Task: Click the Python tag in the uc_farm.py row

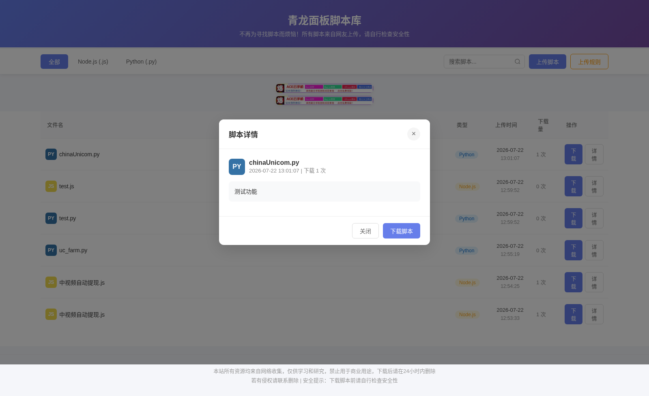Action: pos(466,251)
